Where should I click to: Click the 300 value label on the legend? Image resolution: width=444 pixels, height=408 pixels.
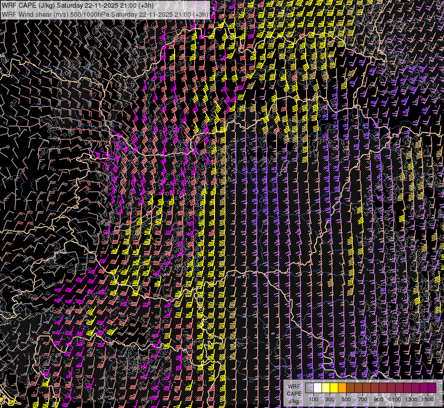click(330, 399)
